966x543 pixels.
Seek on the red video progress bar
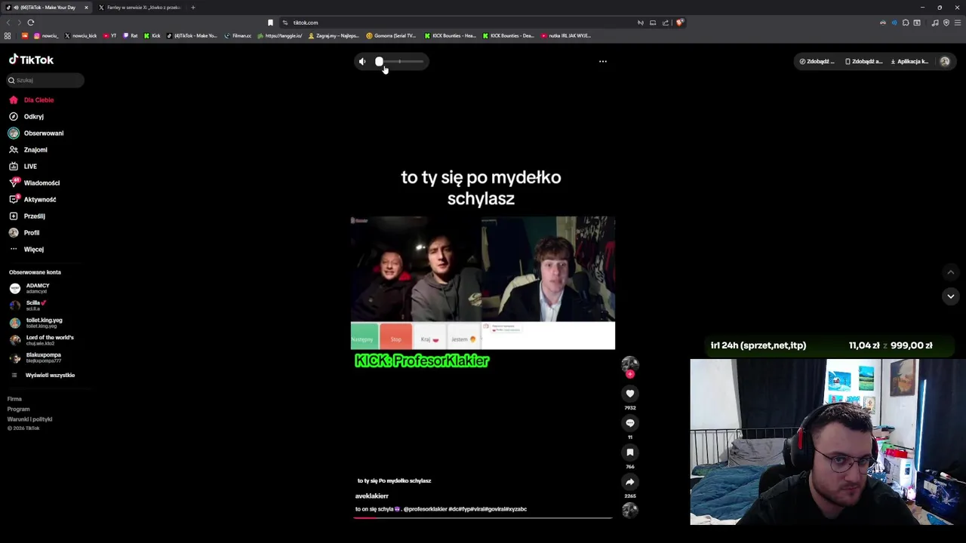(483, 518)
